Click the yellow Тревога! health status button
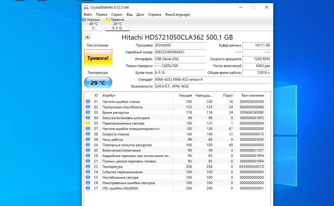Viewport: 334px width, 206px height. coord(98,58)
